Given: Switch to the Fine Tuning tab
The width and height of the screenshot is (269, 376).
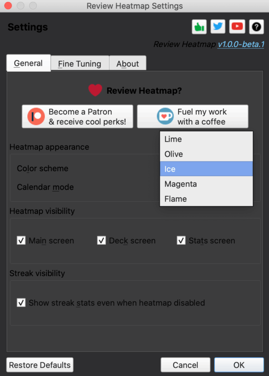Looking at the screenshot, I should 79,64.
